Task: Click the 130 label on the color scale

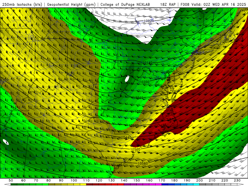Action: point(112,180)
